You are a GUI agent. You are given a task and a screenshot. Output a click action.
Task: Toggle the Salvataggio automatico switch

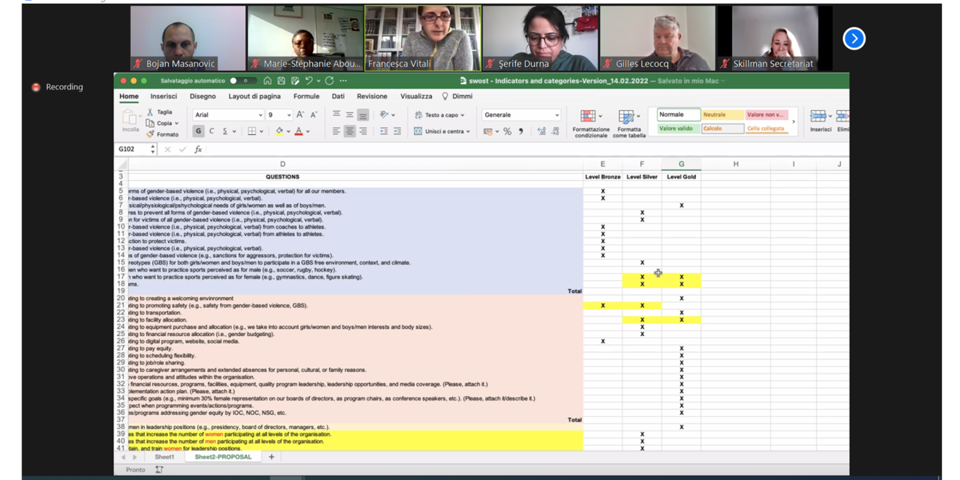(238, 81)
